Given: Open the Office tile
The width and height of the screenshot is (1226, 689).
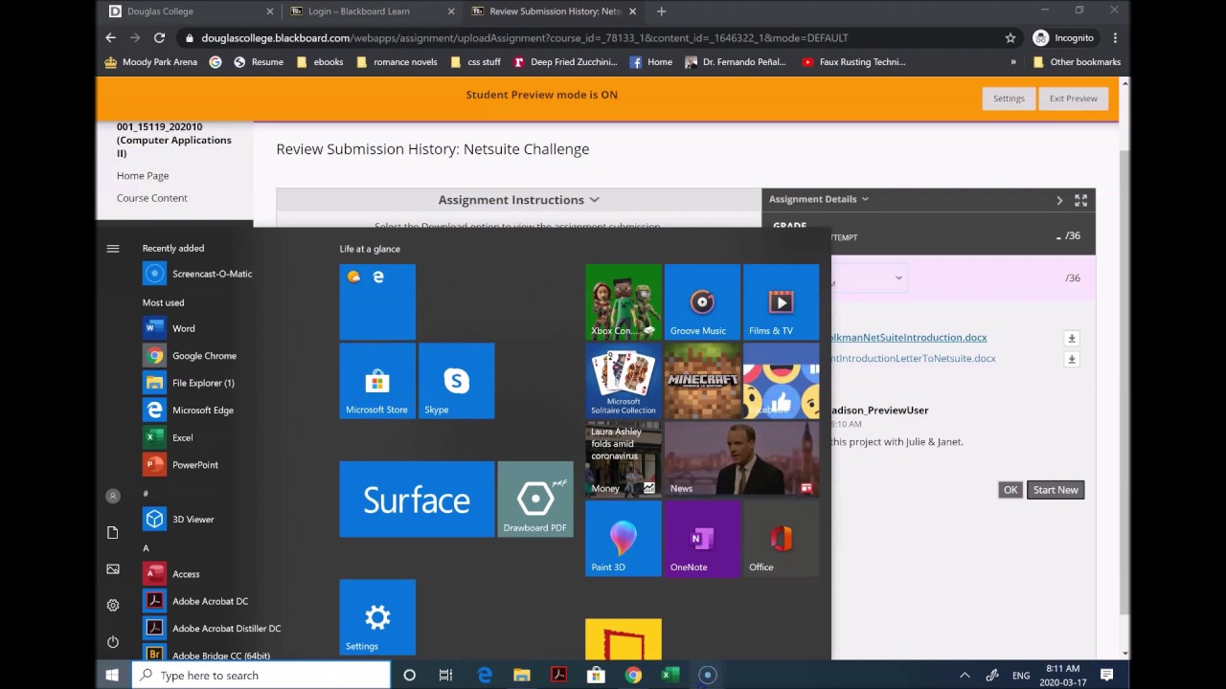Looking at the screenshot, I should point(781,539).
